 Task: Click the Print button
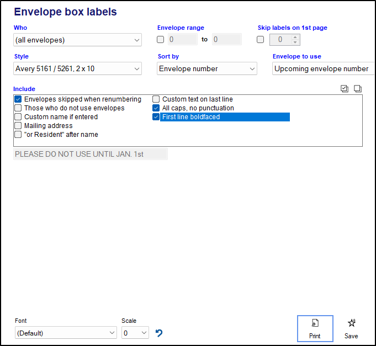point(315,329)
